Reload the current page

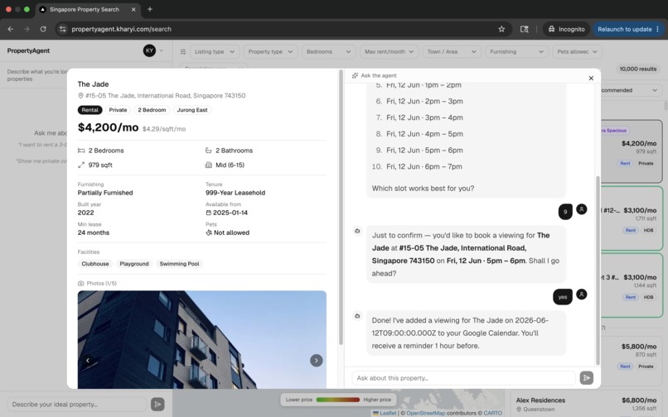(43, 29)
